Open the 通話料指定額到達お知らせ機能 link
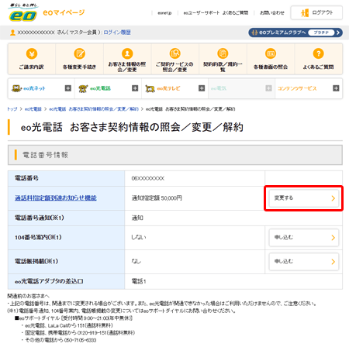This screenshot has width=349, height=347. [56, 198]
